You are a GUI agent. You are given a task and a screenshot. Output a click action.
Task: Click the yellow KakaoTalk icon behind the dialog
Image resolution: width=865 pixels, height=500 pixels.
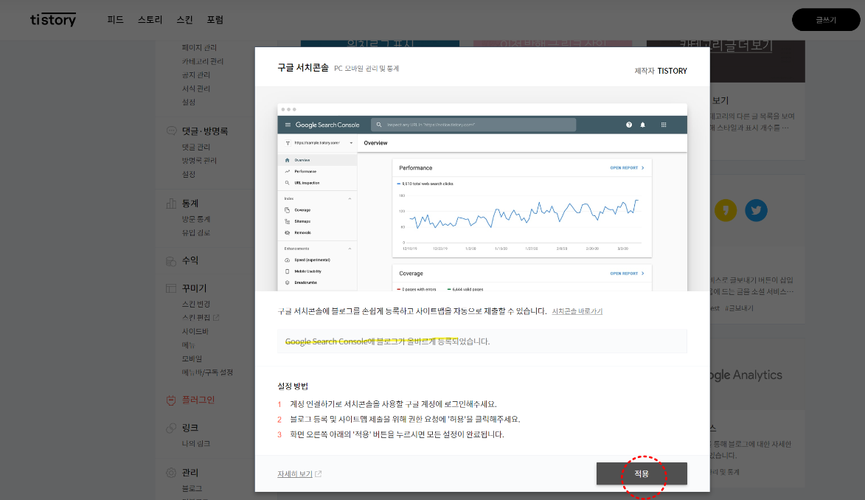pyautogui.click(x=726, y=210)
